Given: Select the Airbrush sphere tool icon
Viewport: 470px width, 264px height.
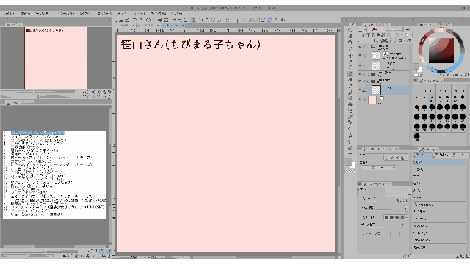Looking at the screenshot, I should [x=350, y=98].
